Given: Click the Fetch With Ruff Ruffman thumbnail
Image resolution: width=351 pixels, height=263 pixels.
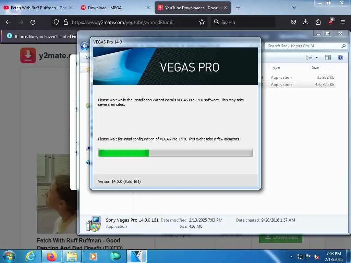Looking at the screenshot, I should 57,194.
